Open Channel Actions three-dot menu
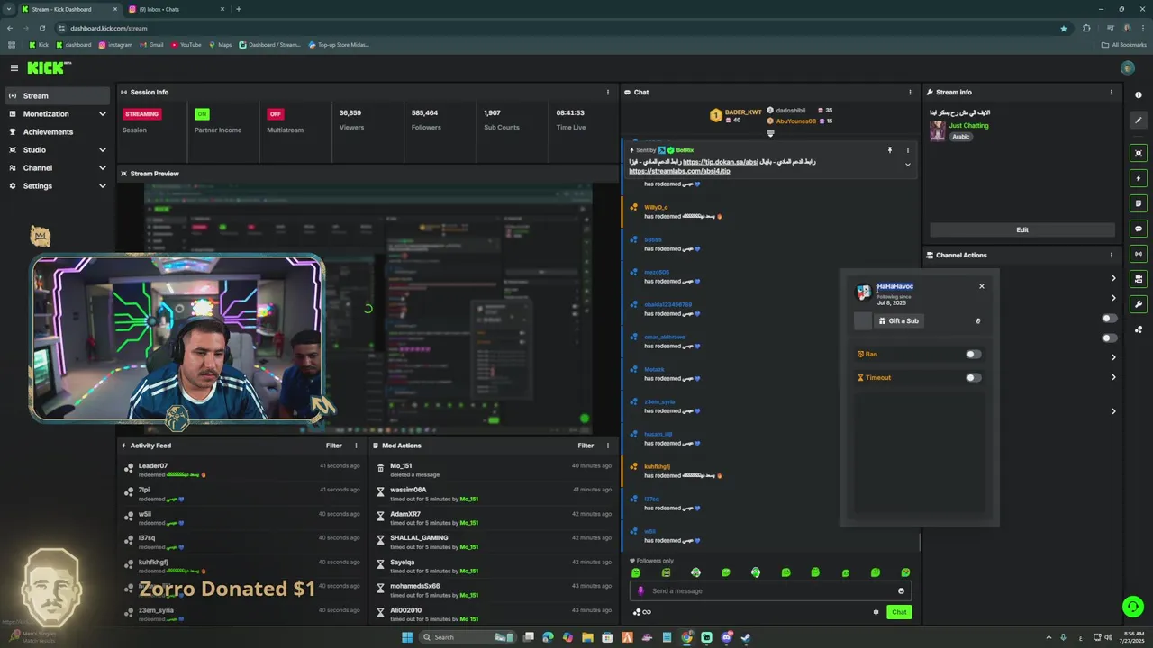This screenshot has height=648, width=1153. tap(1111, 255)
